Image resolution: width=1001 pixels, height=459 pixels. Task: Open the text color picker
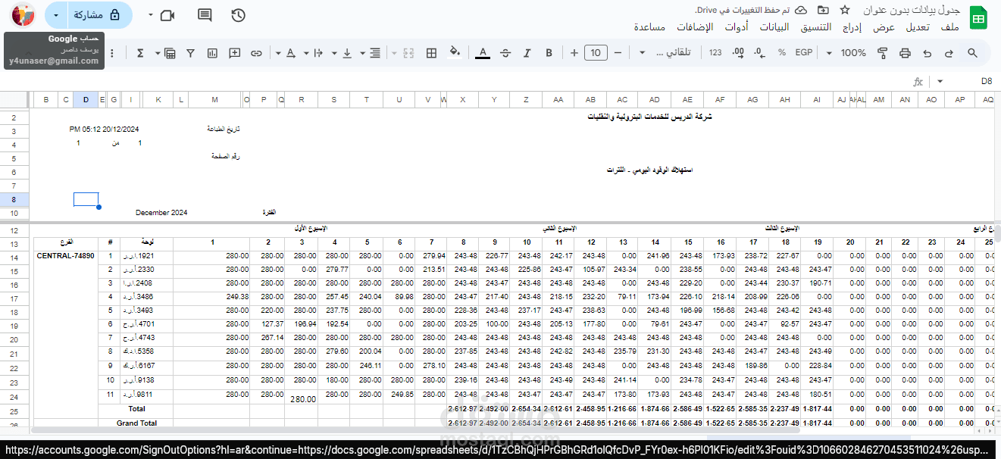coord(482,53)
